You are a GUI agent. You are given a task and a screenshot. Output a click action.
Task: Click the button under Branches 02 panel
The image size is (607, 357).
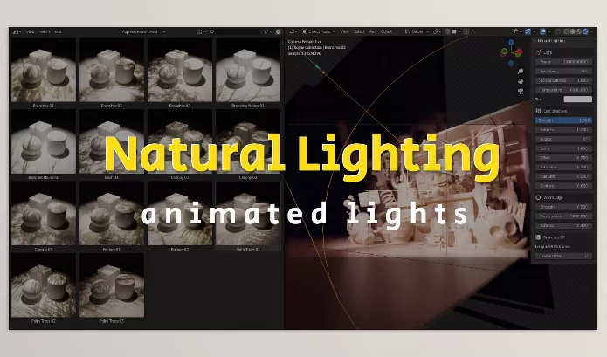[562, 256]
